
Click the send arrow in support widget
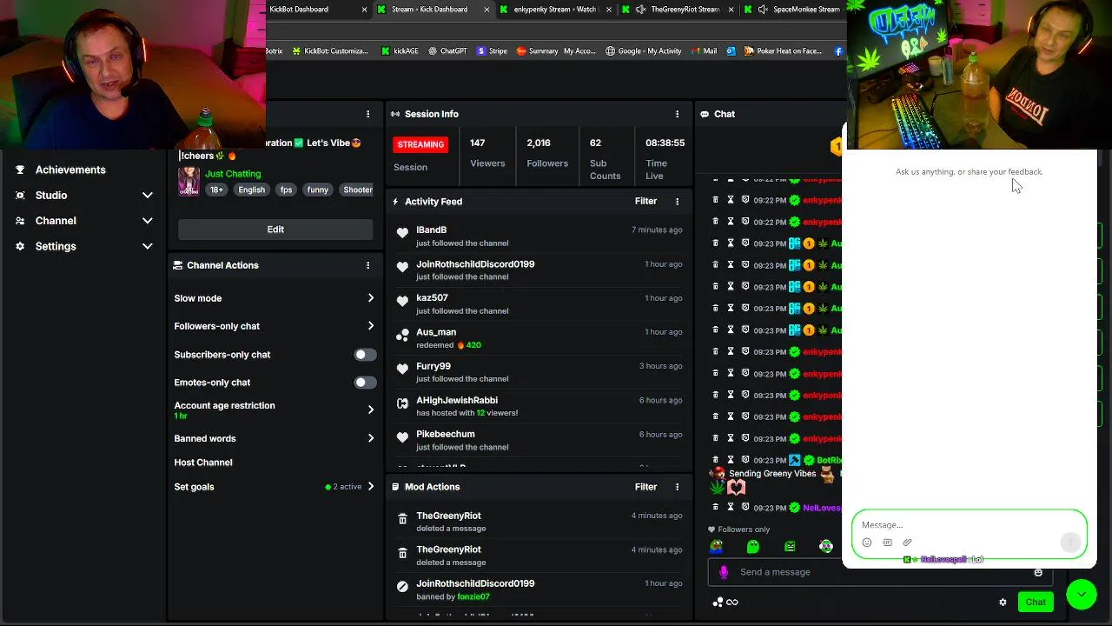(x=1070, y=543)
